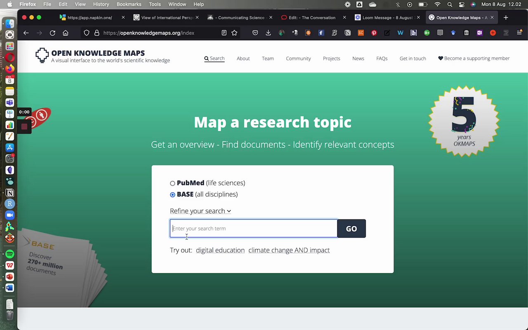The image size is (528, 330).
Task: Click the 5 years OKMAPS badge
Action: point(464,121)
